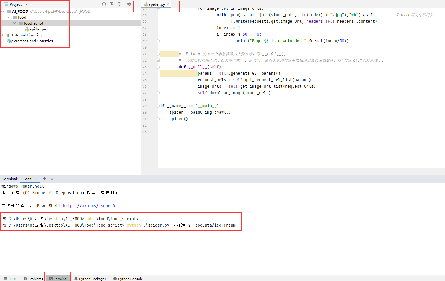
Task: Fold the if __name__ block at line 79
Action: (x=158, y=106)
